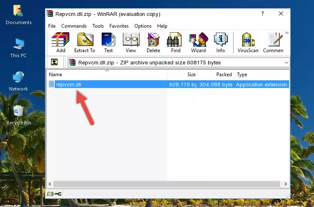Sort by the Type column header

262,75
